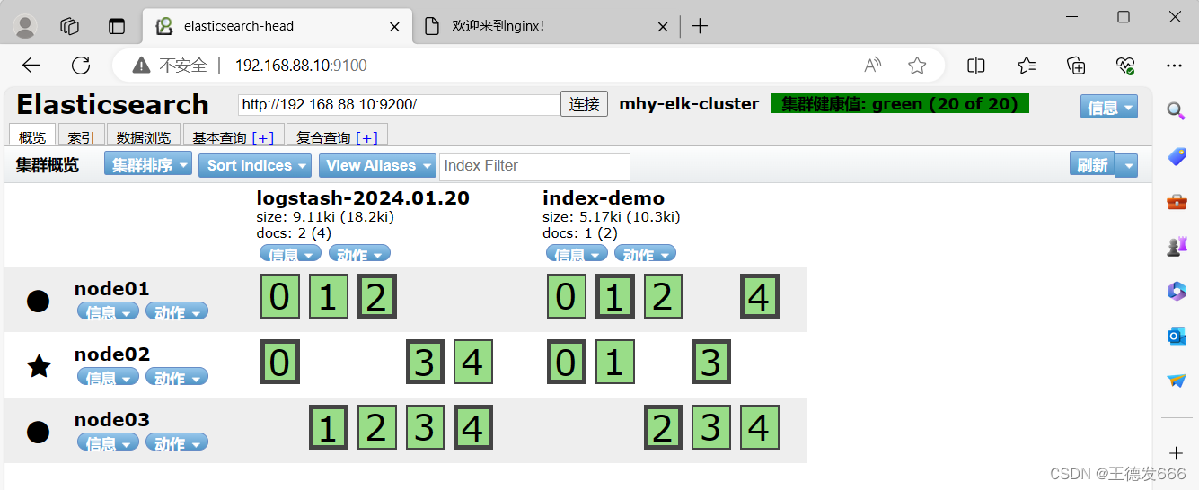Open the 集群排序 dropdown
1199x490 pixels.
pyautogui.click(x=148, y=165)
